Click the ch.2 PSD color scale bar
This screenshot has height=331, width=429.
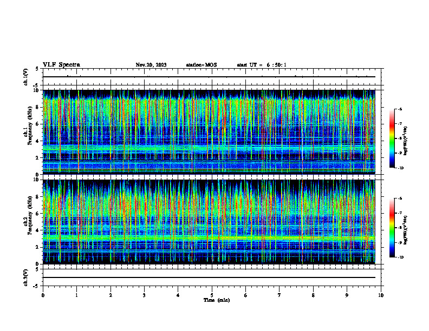coord(392,228)
